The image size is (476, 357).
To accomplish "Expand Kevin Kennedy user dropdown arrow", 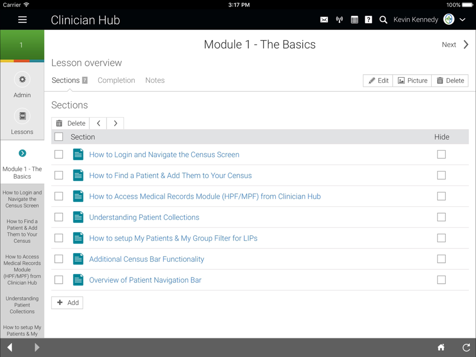I will click(462, 20).
